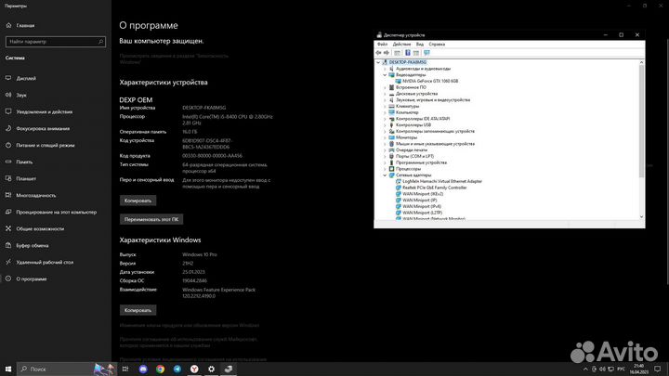Open Yandex Browser from the taskbar
669x376 pixels.
(x=194, y=370)
